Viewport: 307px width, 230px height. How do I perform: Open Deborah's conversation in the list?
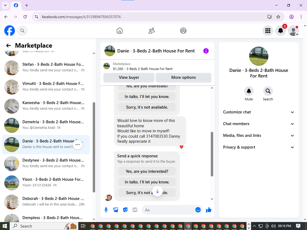click(x=46, y=202)
